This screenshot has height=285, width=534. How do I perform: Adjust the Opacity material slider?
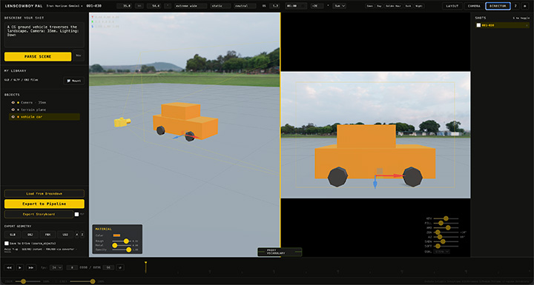pos(121,249)
